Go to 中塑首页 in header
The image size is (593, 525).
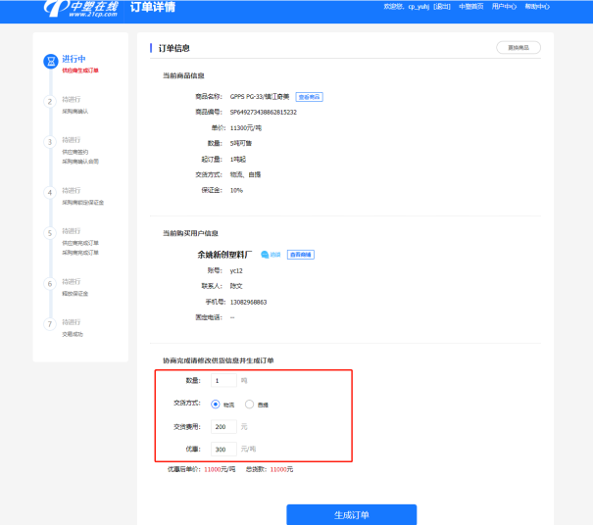471,7
